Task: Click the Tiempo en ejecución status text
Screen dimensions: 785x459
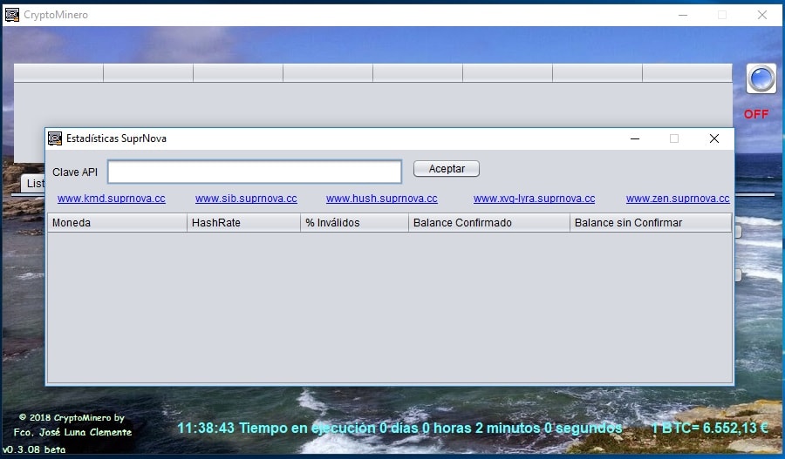Action: coord(431,428)
